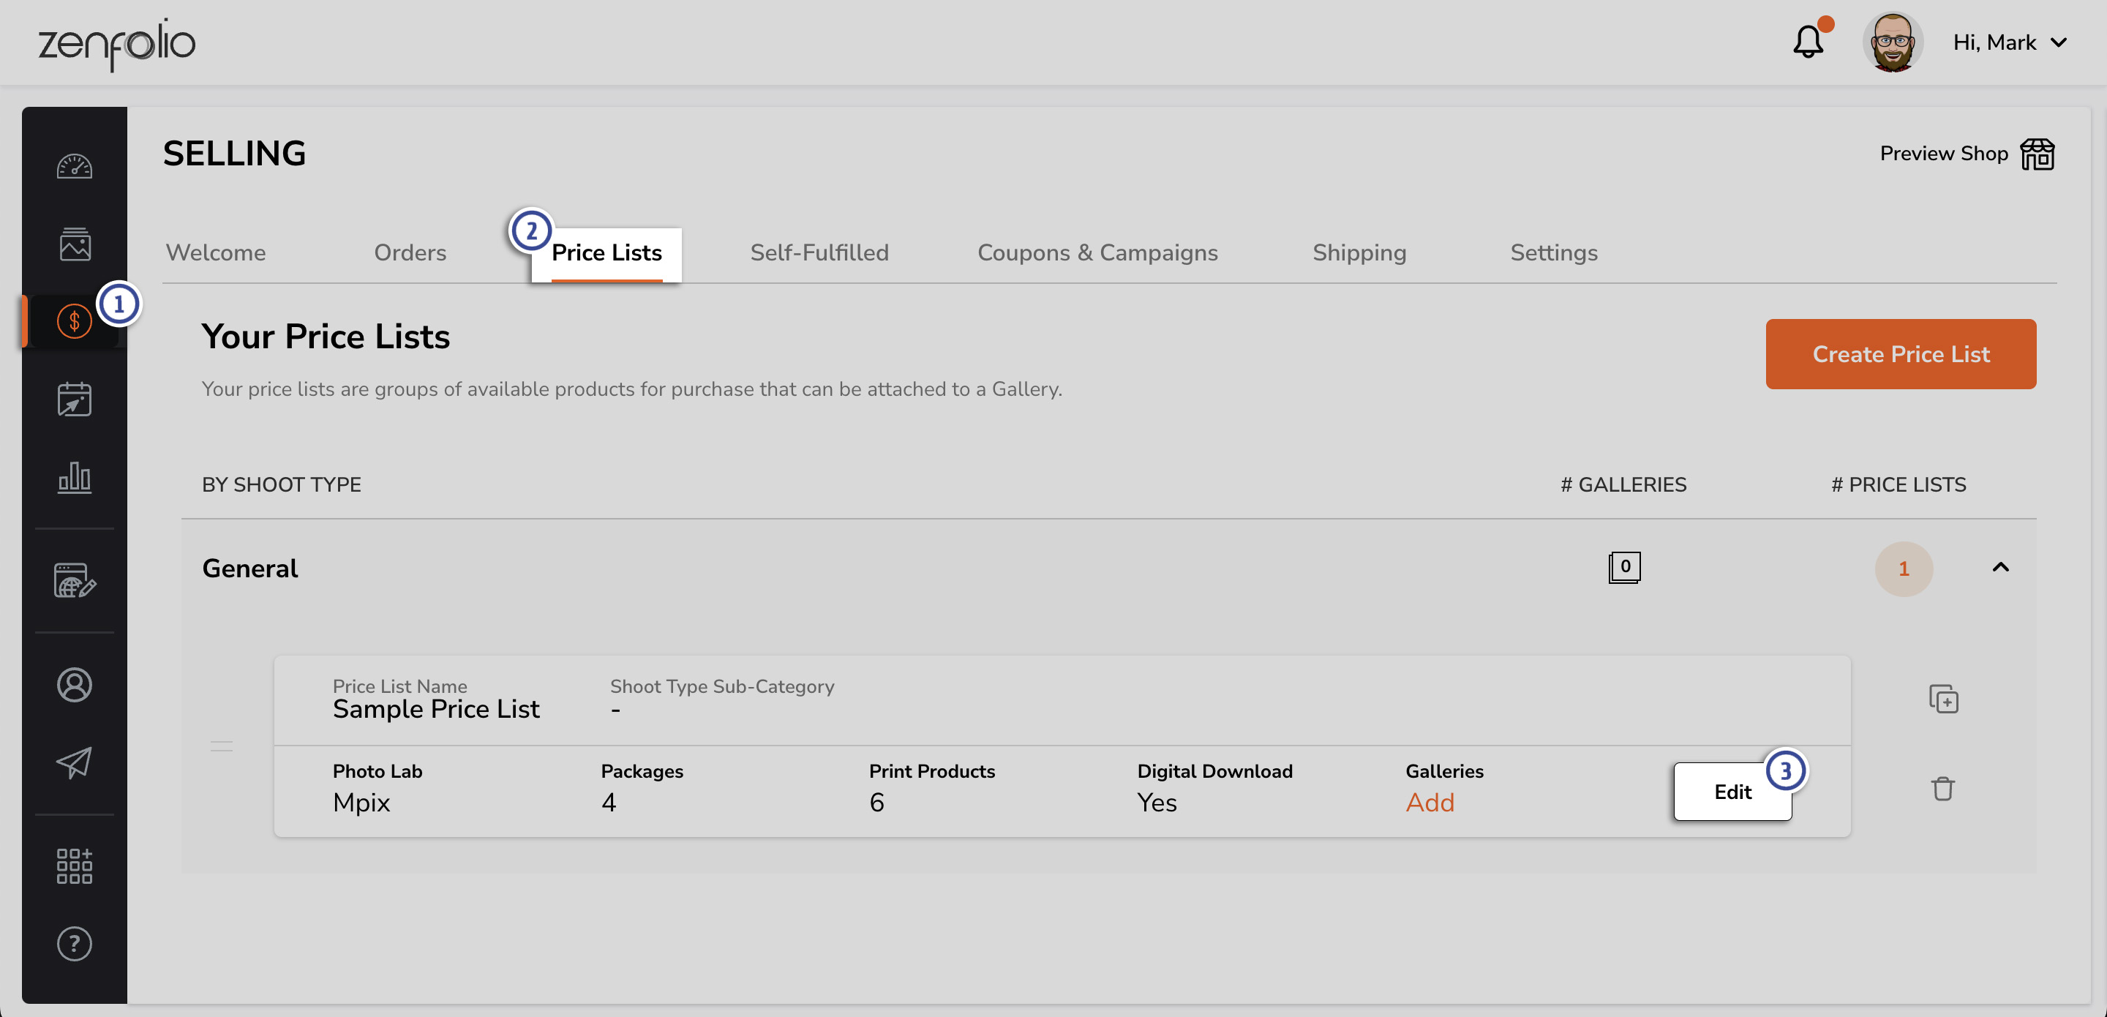Switch to the Coupons & Campaigns tab
Image resolution: width=2107 pixels, height=1017 pixels.
[x=1097, y=253]
